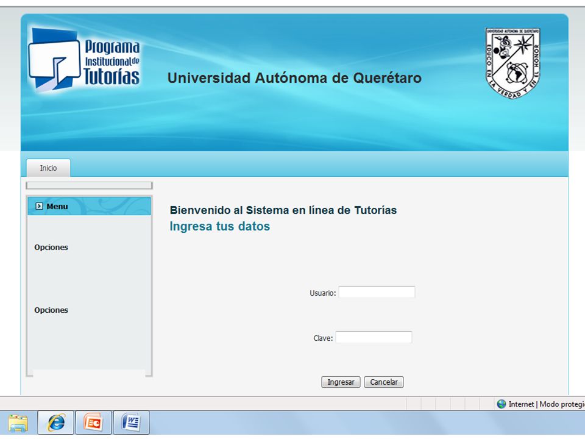Click the Ingresar button
The height and width of the screenshot is (439, 585).
[341, 382]
